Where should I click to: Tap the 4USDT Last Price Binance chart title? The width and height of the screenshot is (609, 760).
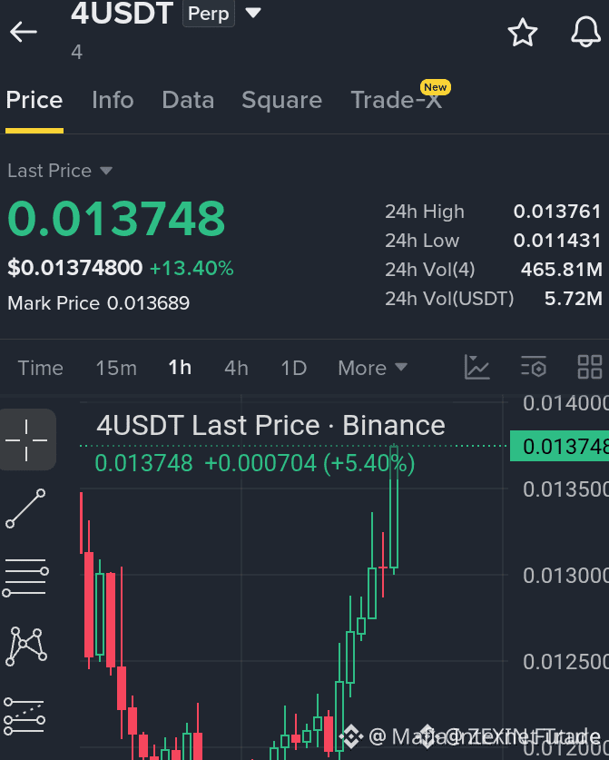[270, 426]
